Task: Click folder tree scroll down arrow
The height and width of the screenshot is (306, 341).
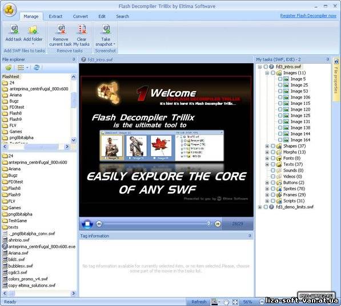Action: coord(74,140)
